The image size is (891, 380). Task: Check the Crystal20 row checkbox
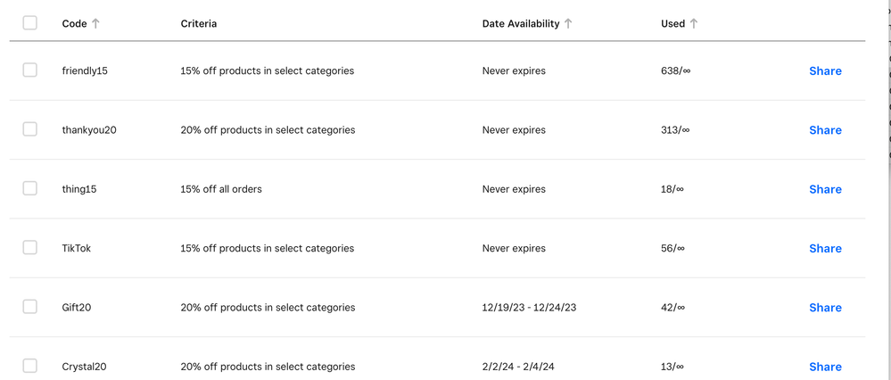coord(30,366)
